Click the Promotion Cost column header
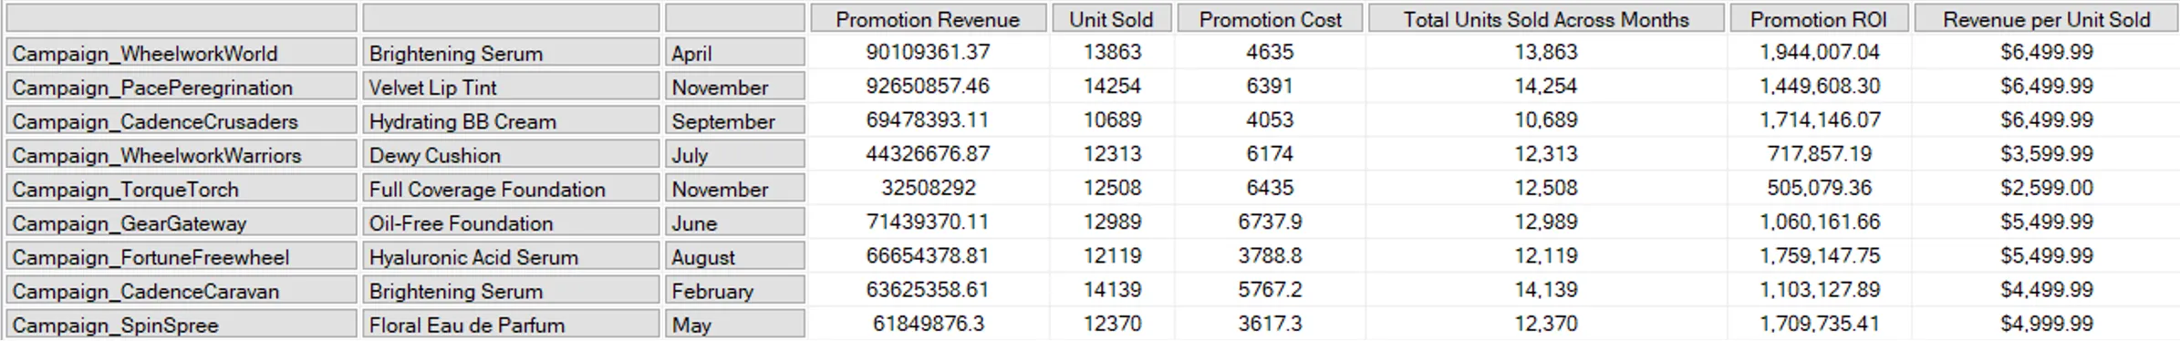The width and height of the screenshot is (2180, 341). point(1270,19)
